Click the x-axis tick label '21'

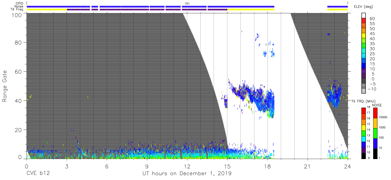307,166
